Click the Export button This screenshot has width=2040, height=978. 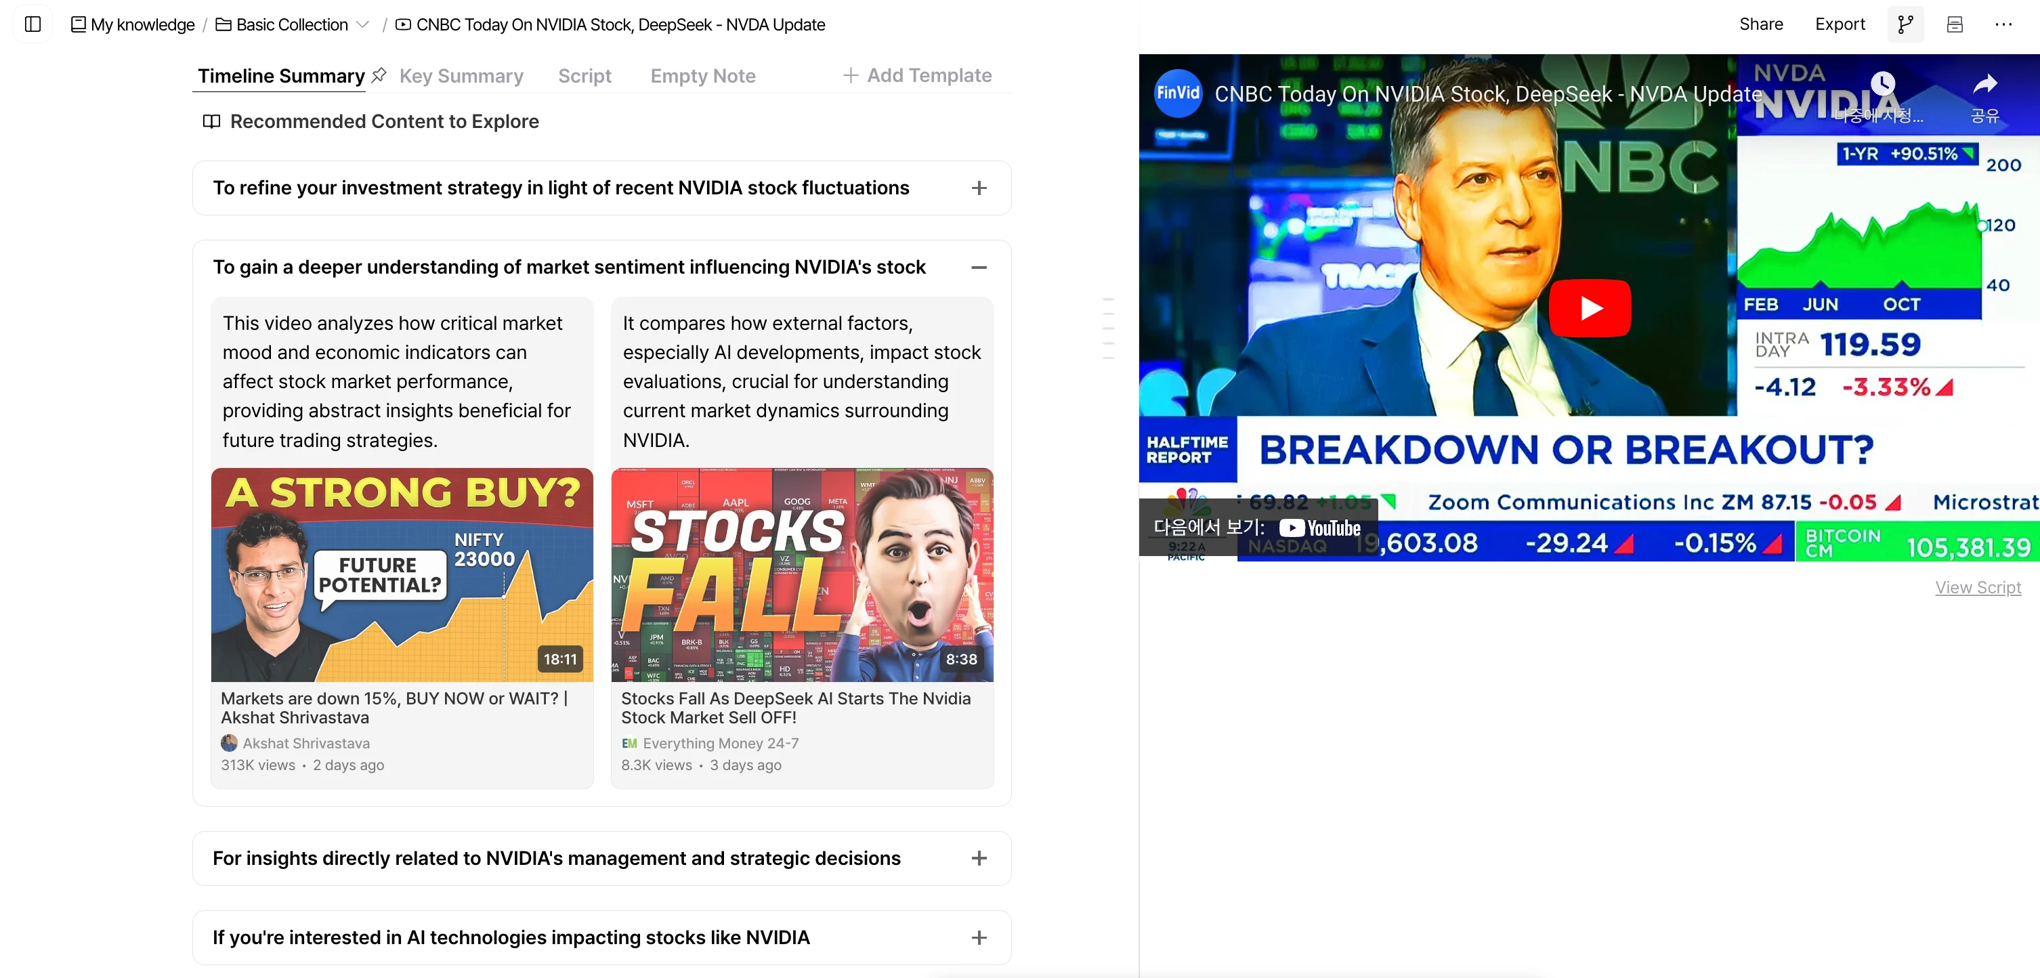[1839, 24]
